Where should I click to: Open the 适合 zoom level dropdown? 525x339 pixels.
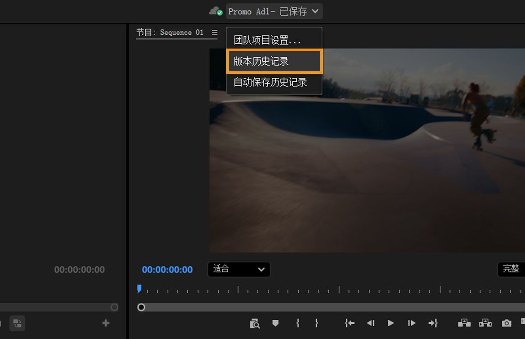[x=239, y=269]
